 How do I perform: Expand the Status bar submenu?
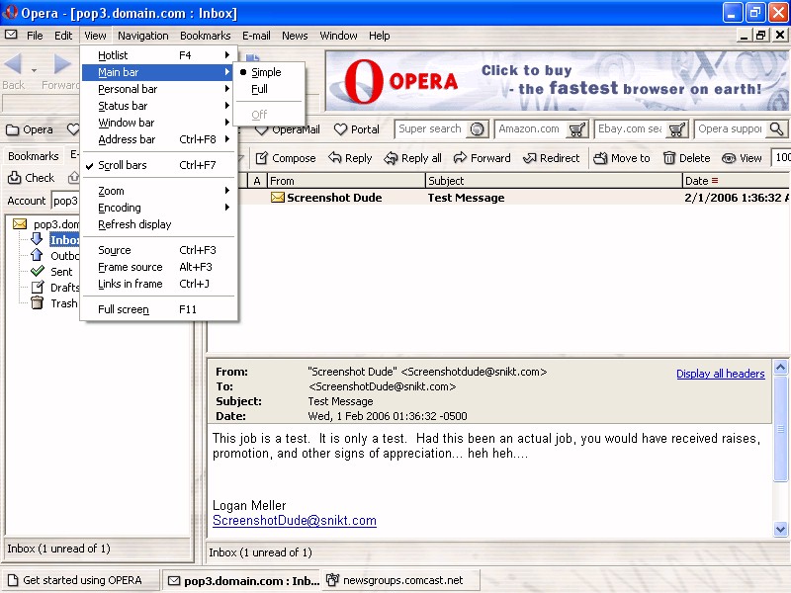coord(158,106)
